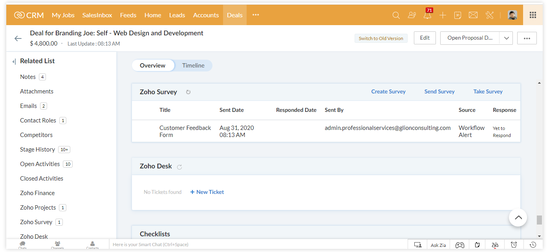This screenshot has width=549, height=252.
Task: Jump to Zoho Survey in Related List
Action: [x=36, y=222]
